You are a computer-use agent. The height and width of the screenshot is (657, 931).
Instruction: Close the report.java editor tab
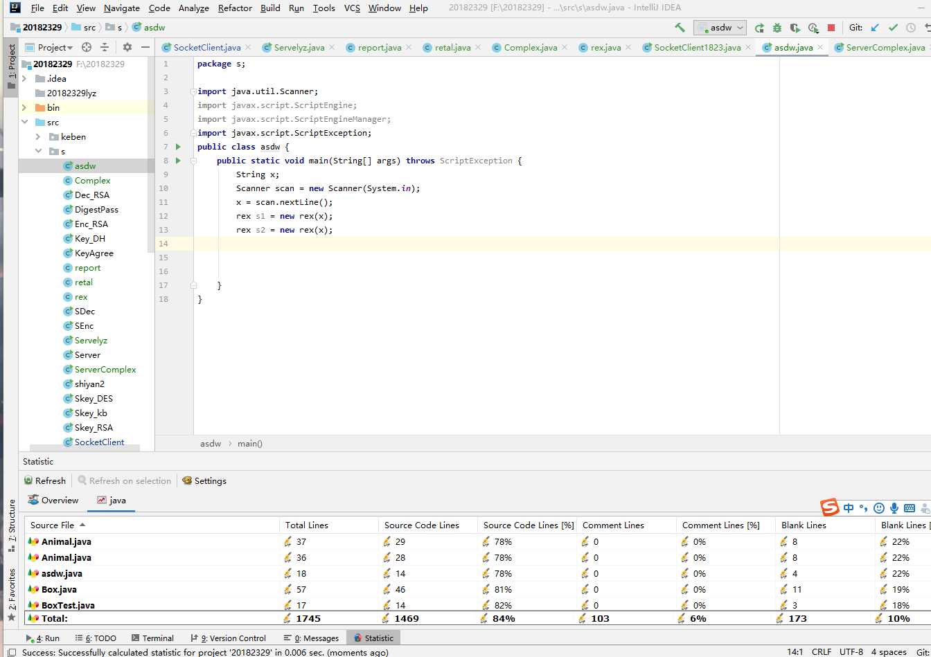pyautogui.click(x=409, y=47)
